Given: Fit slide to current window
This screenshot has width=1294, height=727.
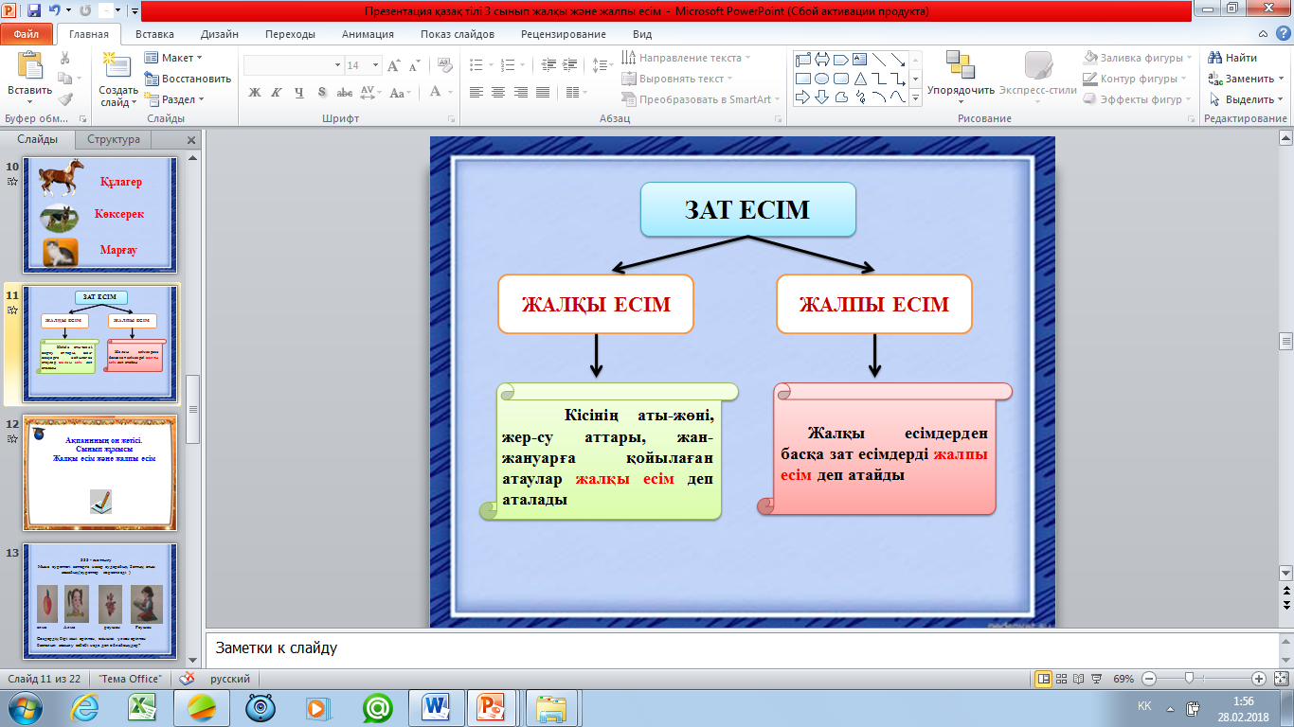Looking at the screenshot, I should click(x=1280, y=679).
